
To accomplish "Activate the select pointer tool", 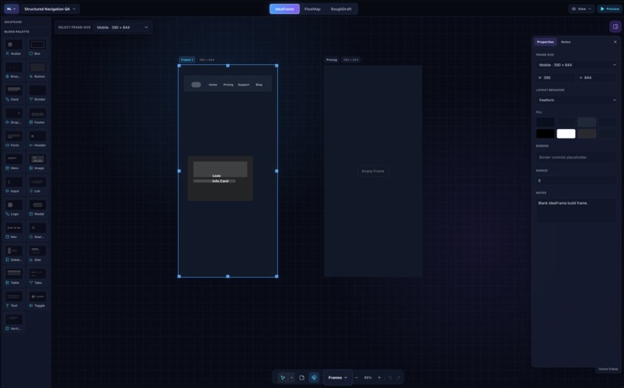I will 283,378.
